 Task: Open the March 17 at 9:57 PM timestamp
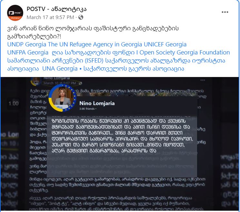point(50,17)
